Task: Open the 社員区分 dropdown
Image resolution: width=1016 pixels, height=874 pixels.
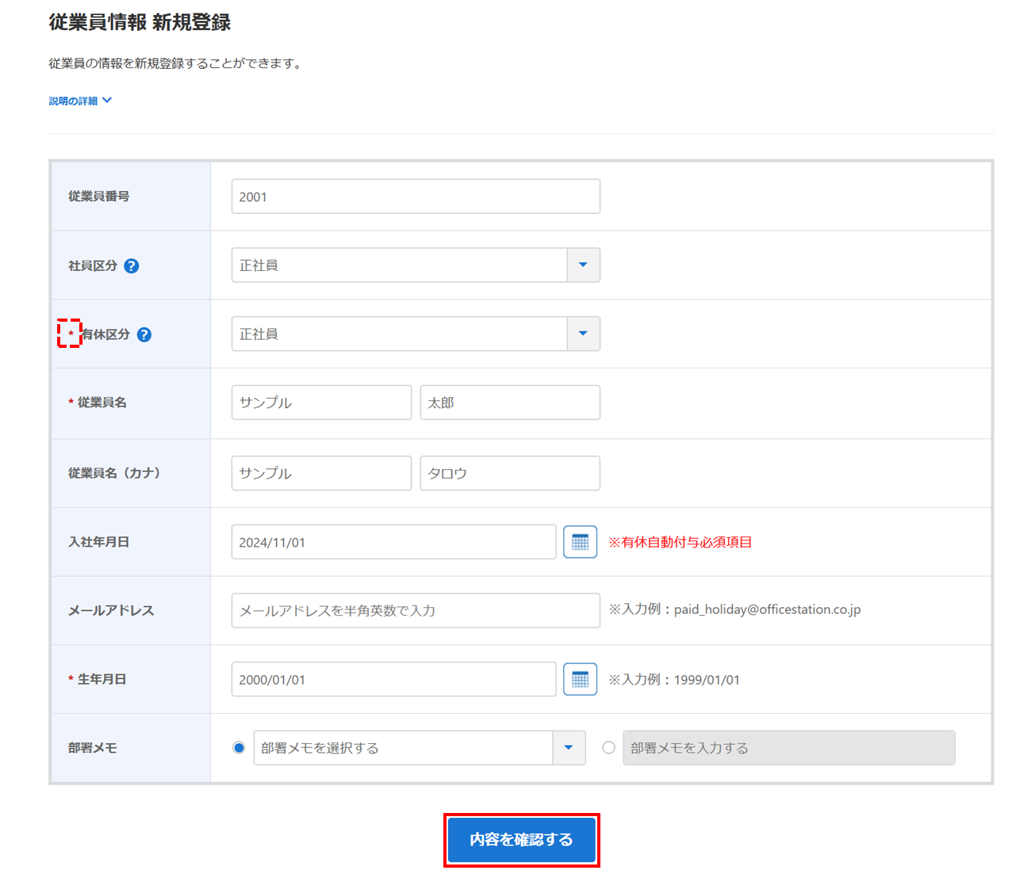Action: point(583,265)
